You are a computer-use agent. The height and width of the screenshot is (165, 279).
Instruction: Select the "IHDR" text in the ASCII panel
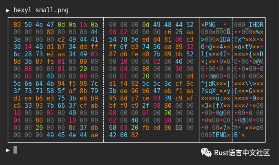click(256, 25)
